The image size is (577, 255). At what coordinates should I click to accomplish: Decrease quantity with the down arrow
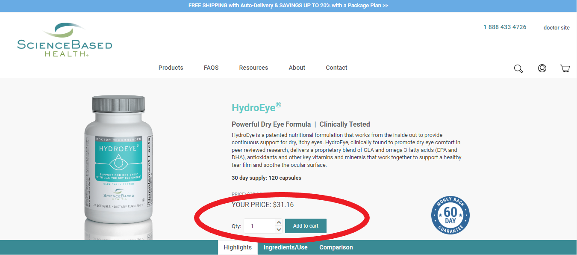[279, 230]
